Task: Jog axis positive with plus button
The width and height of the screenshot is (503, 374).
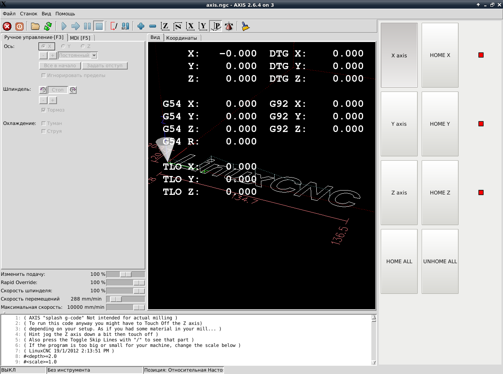Action: point(53,55)
